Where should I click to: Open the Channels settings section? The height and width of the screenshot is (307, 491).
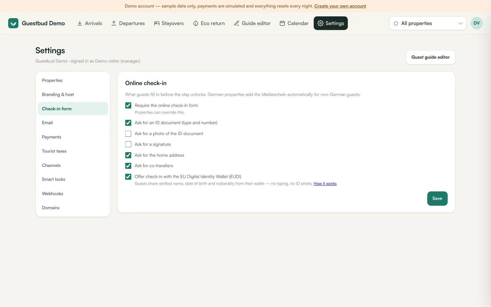pyautogui.click(x=73, y=165)
